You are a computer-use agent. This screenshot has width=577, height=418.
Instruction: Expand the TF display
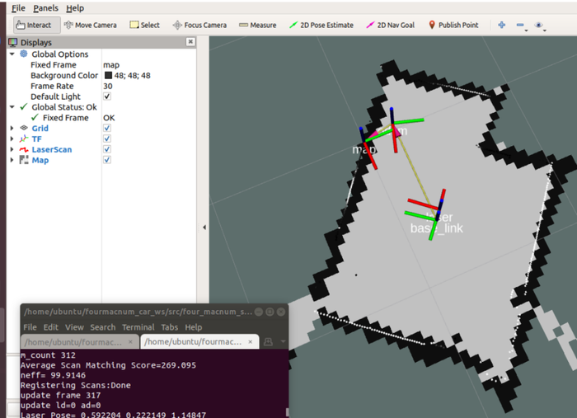tap(12, 139)
